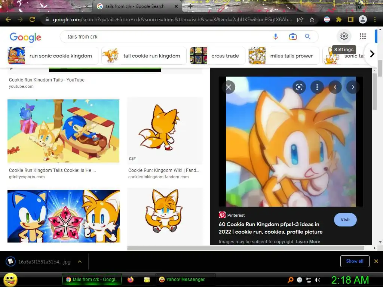Open the Chrome profile avatar
Image resolution: width=383 pixels, height=287 pixels.
pos(363,19)
